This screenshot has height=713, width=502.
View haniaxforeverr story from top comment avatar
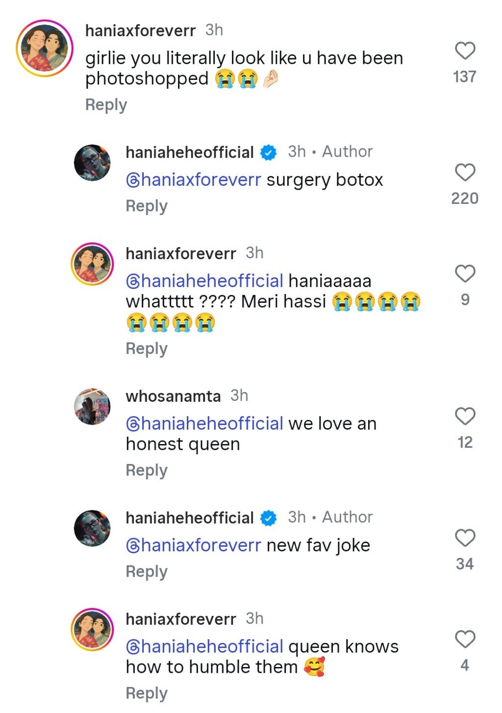click(x=44, y=49)
